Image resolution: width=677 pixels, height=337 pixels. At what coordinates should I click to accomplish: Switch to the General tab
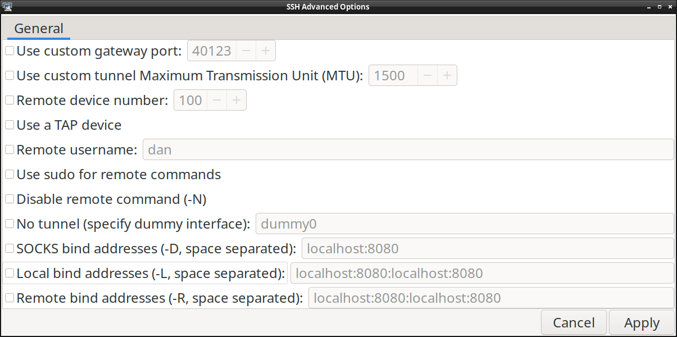[39, 29]
